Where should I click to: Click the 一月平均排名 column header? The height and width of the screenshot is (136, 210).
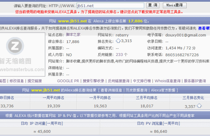tap(100, 98)
